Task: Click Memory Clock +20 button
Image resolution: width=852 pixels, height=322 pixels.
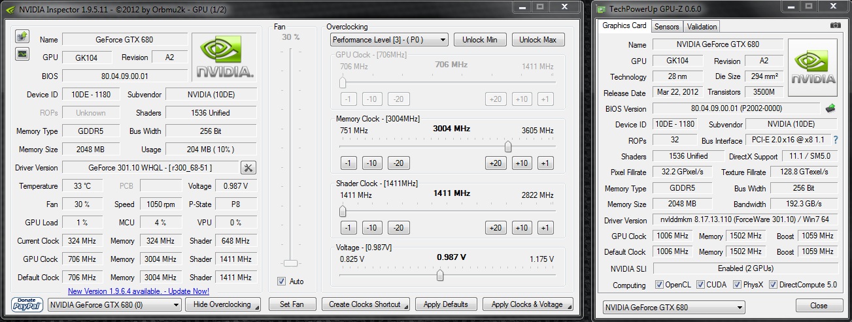Action: pyautogui.click(x=496, y=163)
